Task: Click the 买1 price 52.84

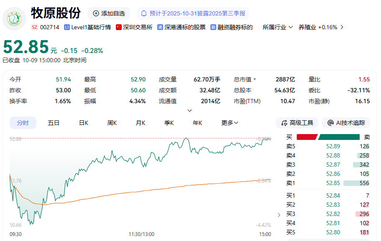Action: coord(333,195)
